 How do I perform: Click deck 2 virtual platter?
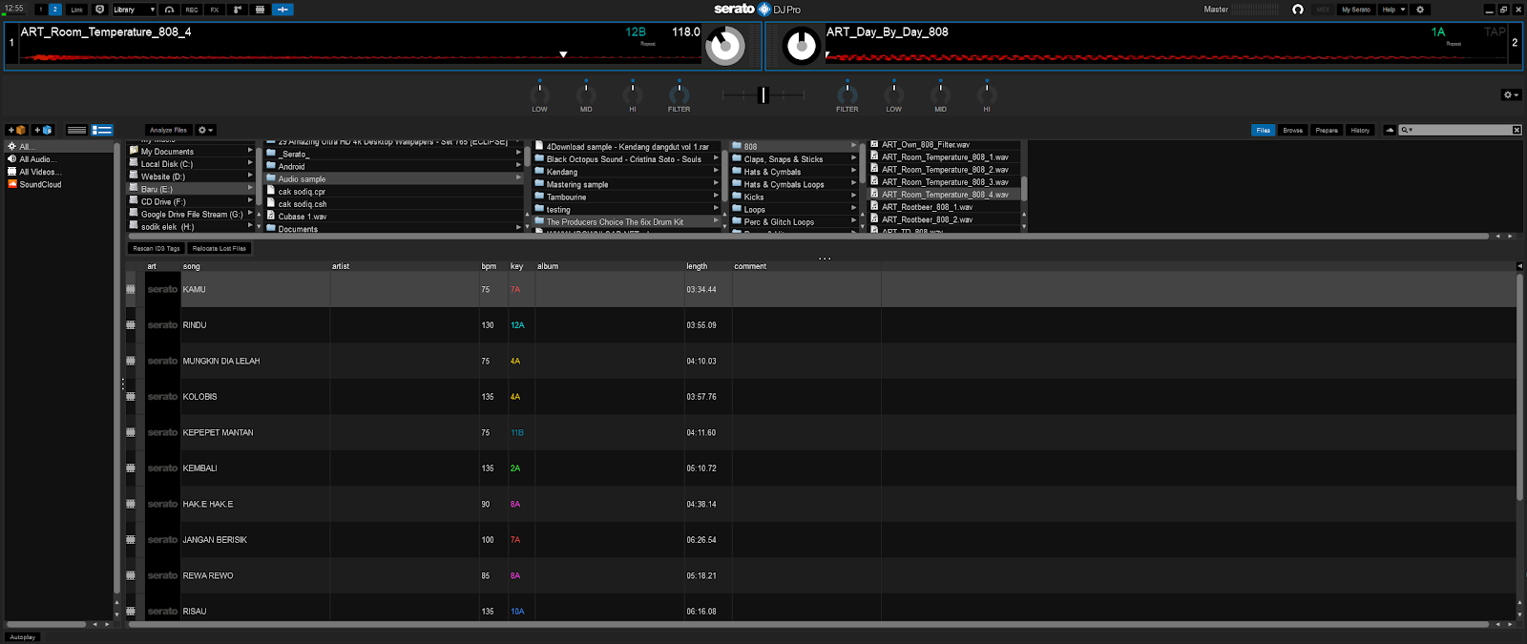coord(802,46)
